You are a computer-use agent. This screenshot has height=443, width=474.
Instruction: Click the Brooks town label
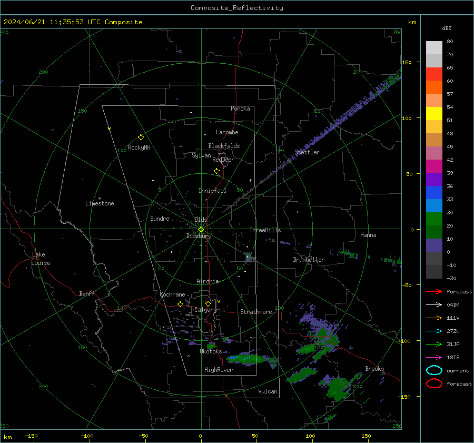(x=374, y=369)
